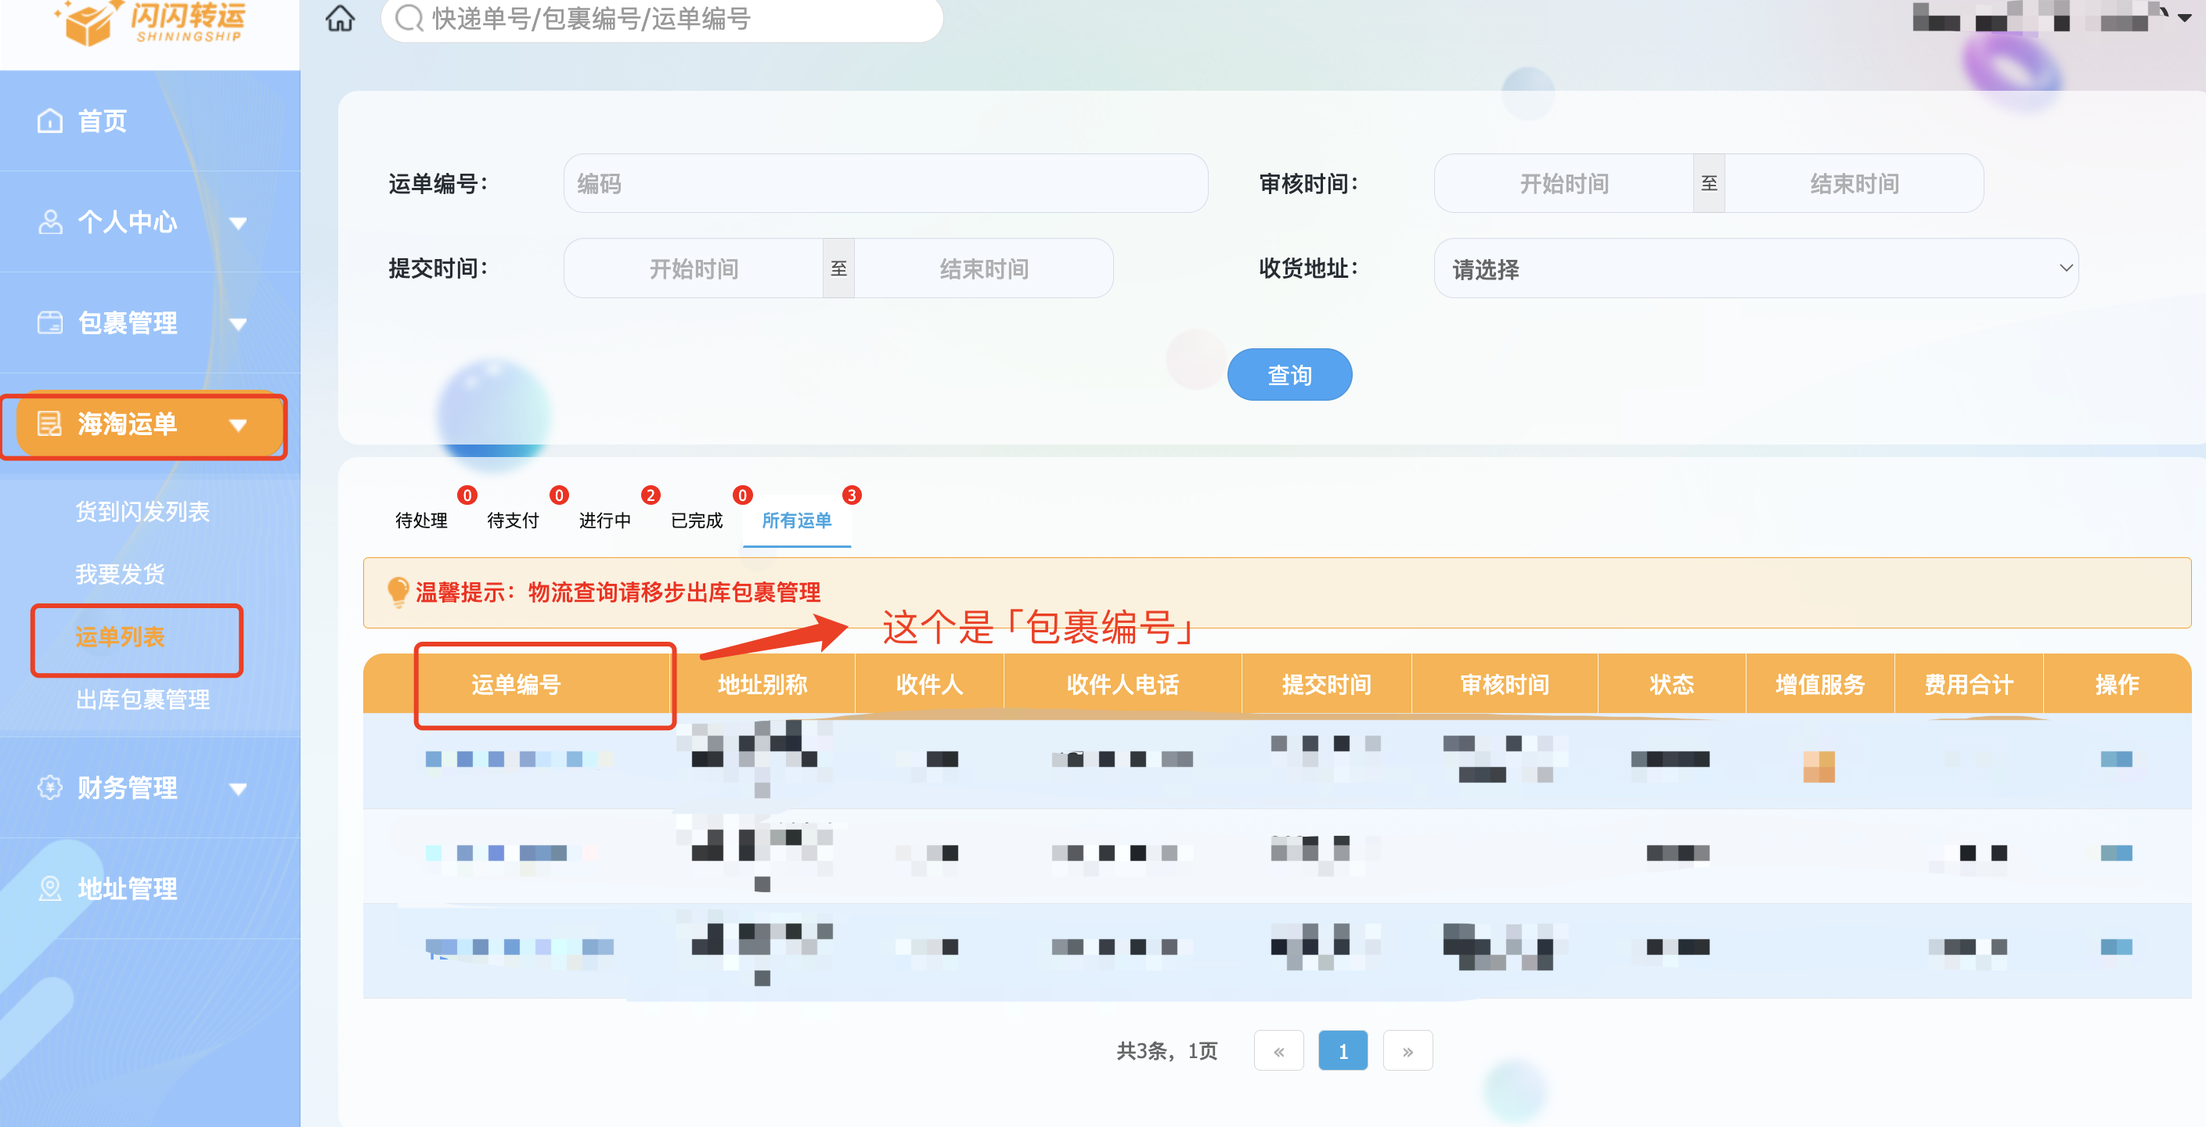The image size is (2206, 1127).
Task: Switch to the 待支付 tab
Action: (x=512, y=520)
